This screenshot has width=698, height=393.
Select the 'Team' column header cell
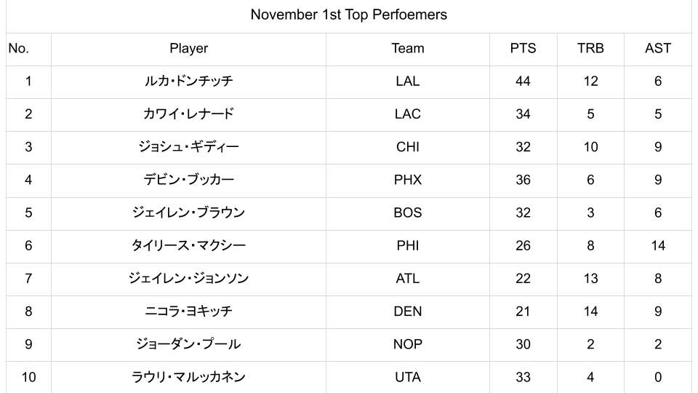[x=407, y=49]
